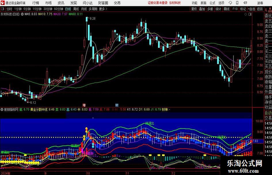Open the 选项 menu

[x=221, y=3]
